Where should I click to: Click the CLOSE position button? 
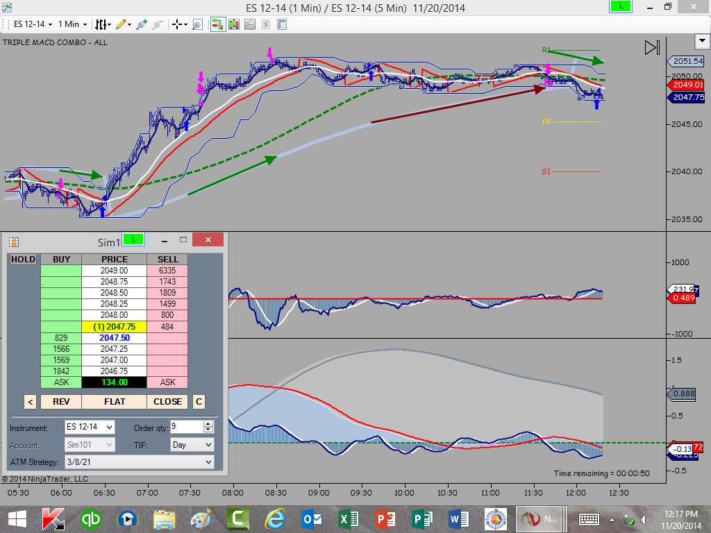pyautogui.click(x=167, y=402)
